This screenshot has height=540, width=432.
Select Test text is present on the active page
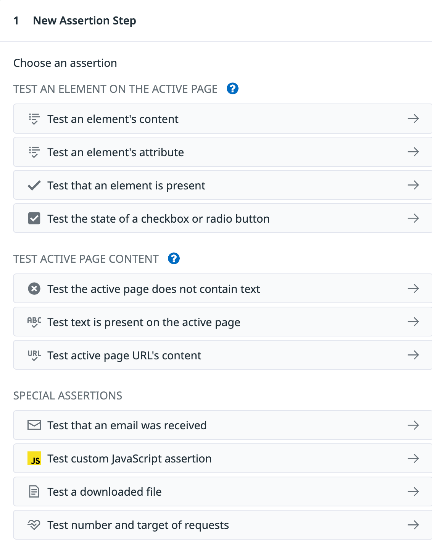[x=223, y=322]
